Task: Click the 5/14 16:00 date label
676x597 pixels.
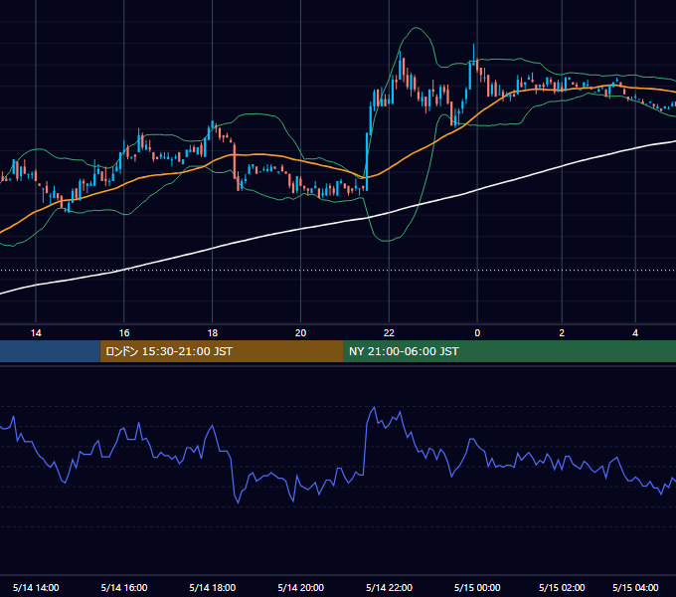Action: [124, 587]
